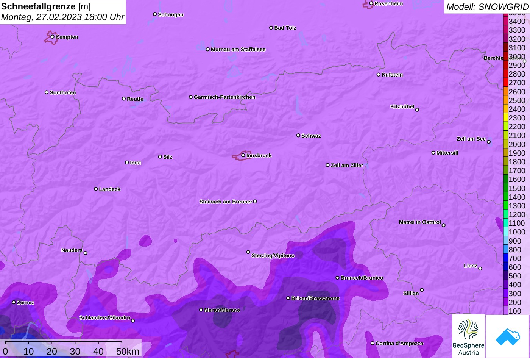
Task: Click the Lienz location dot
Action: (480, 269)
